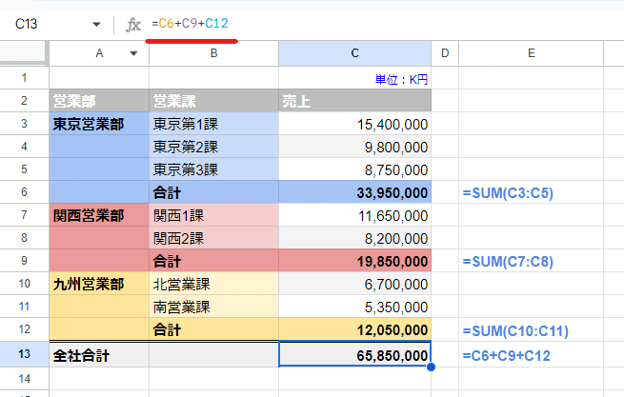Select row 6 header
The width and height of the screenshot is (624, 397).
(x=24, y=192)
